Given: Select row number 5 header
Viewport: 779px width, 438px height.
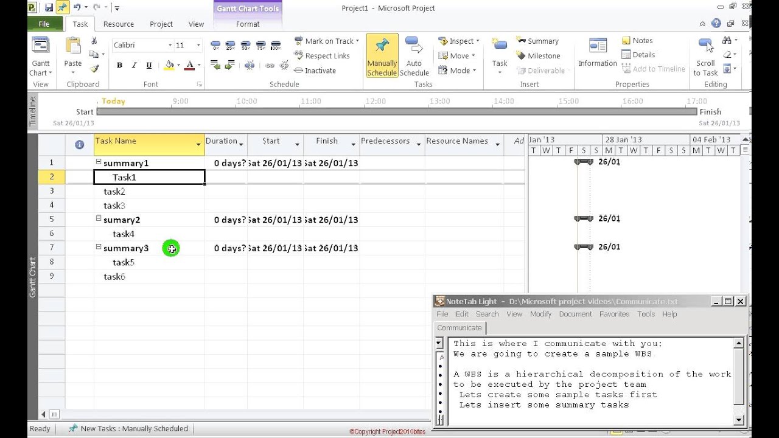Looking at the screenshot, I should pos(52,220).
